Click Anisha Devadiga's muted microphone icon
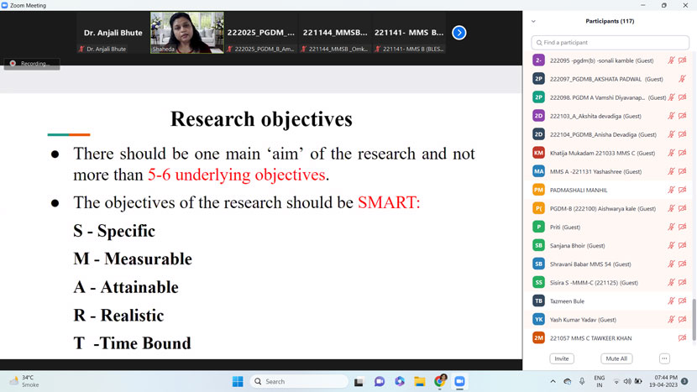The width and height of the screenshot is (697, 392). (x=671, y=134)
